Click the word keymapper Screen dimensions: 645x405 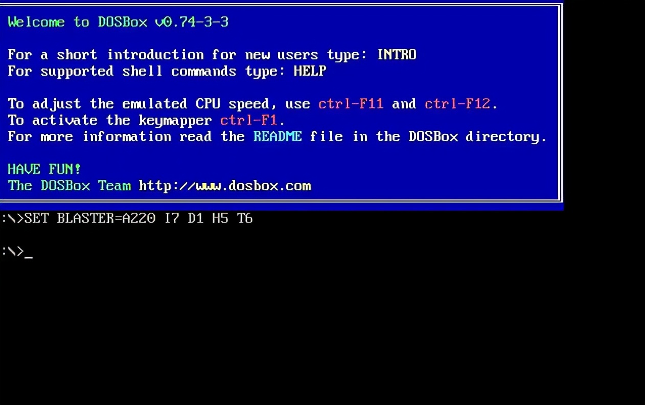(175, 121)
